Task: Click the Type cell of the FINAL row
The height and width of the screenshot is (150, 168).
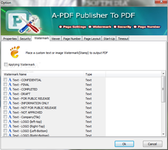Action: point(89,85)
